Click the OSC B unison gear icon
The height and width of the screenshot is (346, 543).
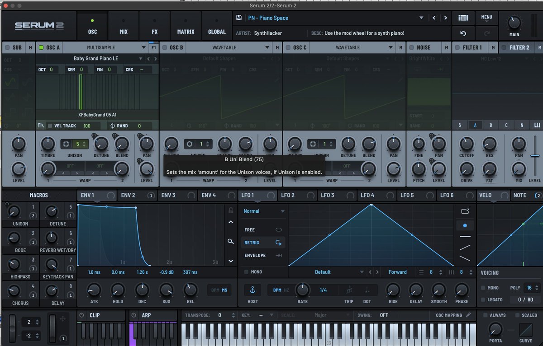click(x=190, y=144)
